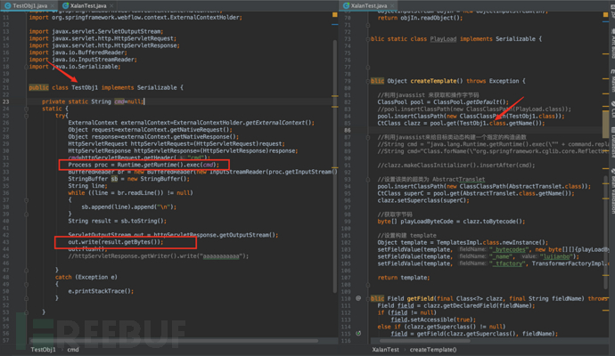Close right editor's XalanTest.java tab
Image resolution: width=615 pixels, height=356 pixels.
coord(392,6)
